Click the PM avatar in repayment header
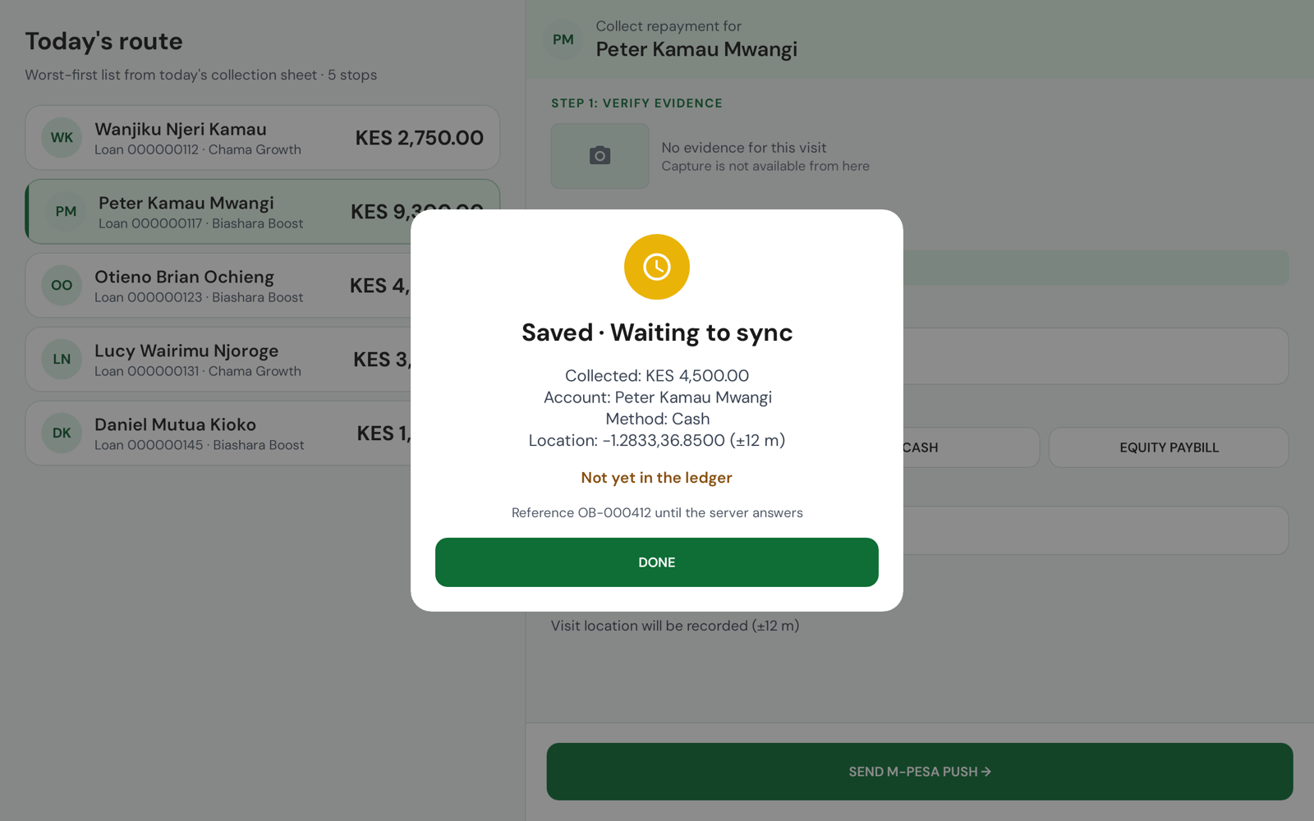 pyautogui.click(x=563, y=39)
